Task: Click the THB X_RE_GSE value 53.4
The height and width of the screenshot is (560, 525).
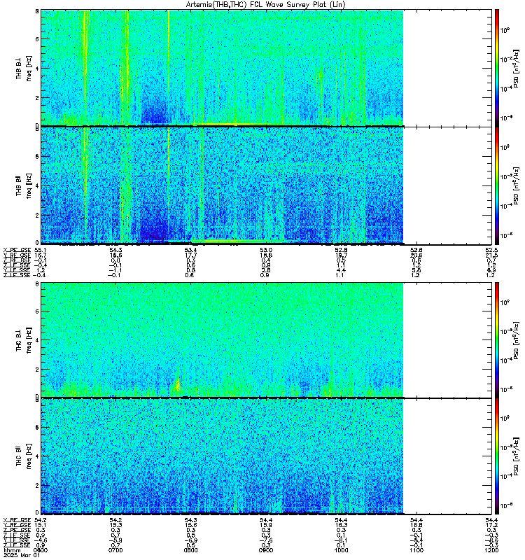Action: pyautogui.click(x=190, y=251)
